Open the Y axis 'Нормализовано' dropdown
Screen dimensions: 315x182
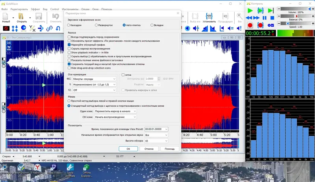(94, 84)
